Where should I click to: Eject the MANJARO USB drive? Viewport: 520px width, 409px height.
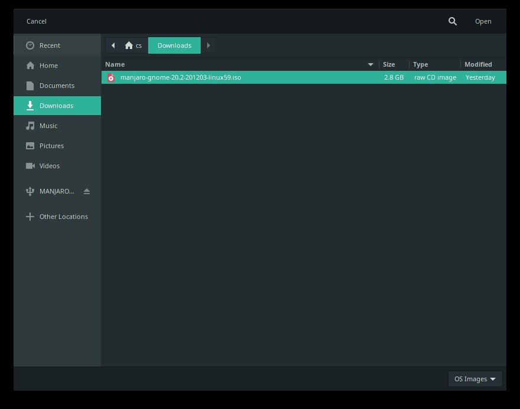pyautogui.click(x=87, y=191)
